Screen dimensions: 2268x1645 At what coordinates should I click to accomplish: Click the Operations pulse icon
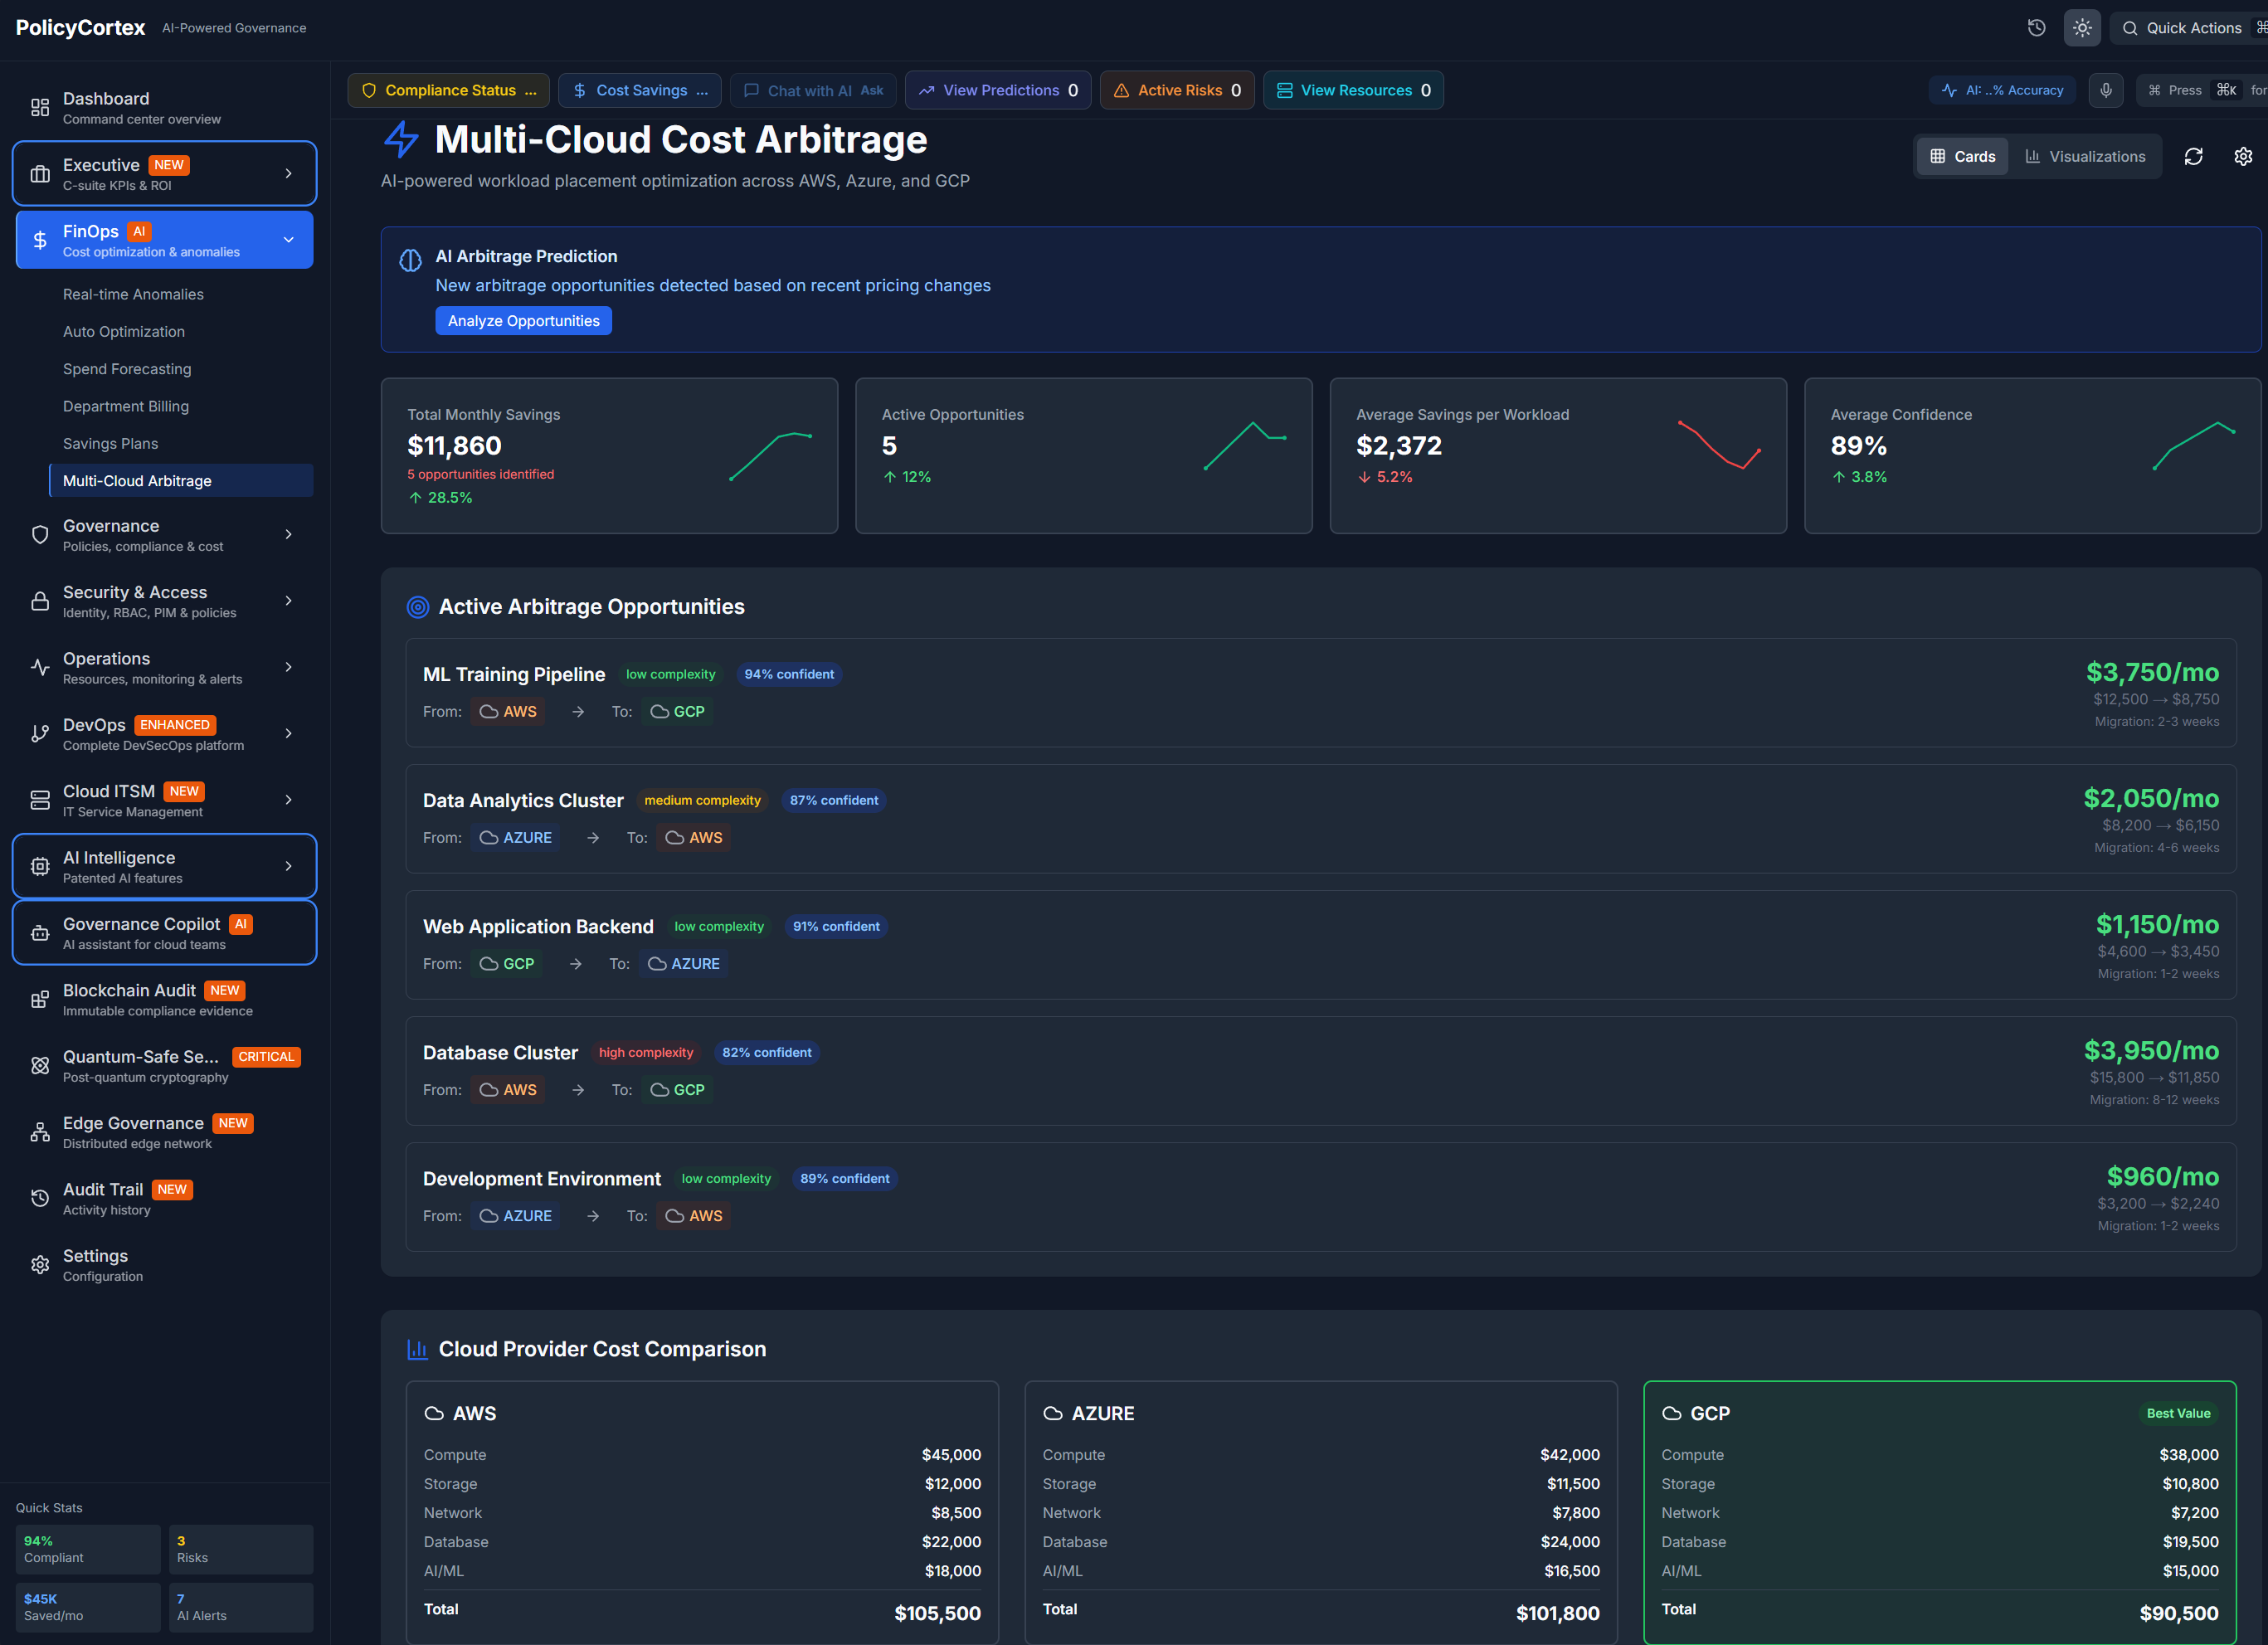point(40,667)
